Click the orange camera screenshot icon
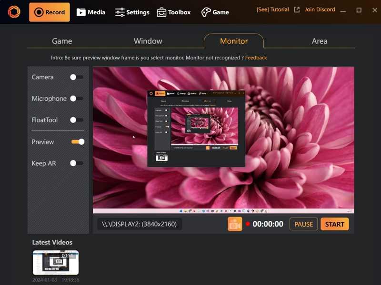 235,224
